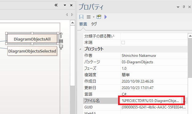Click the properties list scrollbar up arrow
Image resolution: width=192 pixels, height=114 pixels.
tap(190, 36)
